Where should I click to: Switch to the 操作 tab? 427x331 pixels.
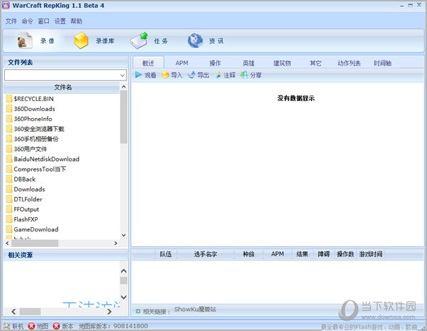click(x=215, y=63)
